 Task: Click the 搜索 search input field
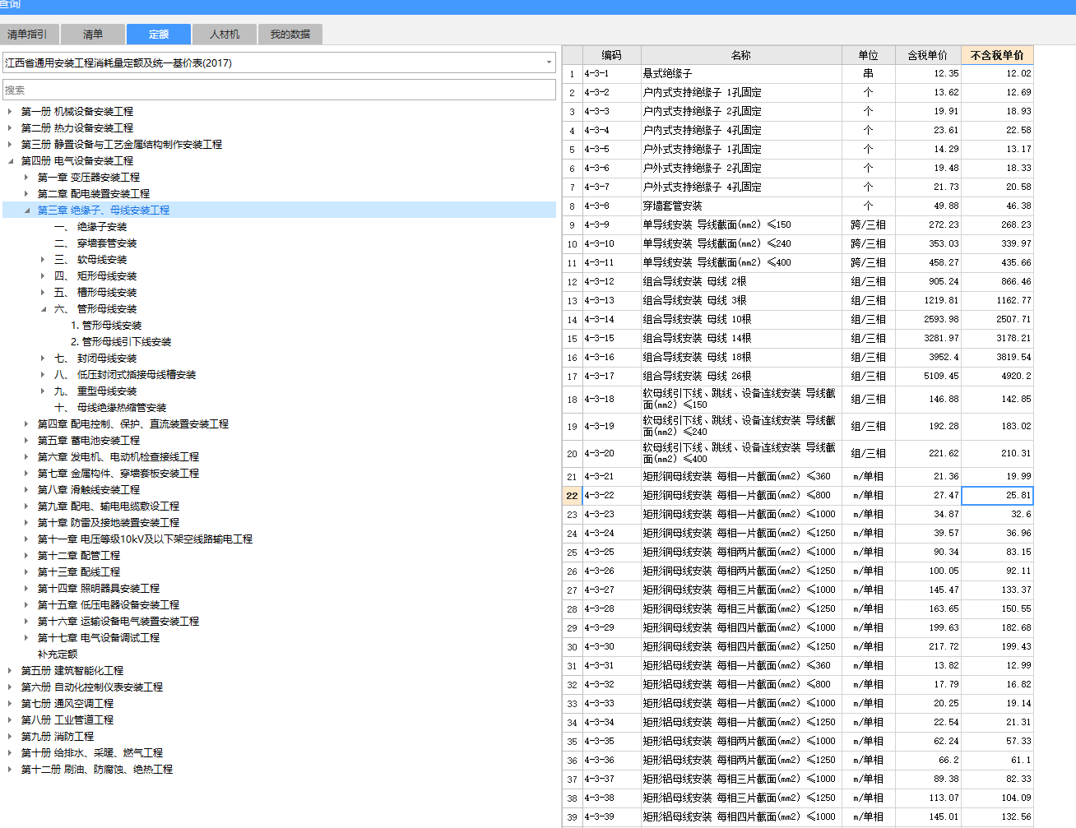click(x=280, y=90)
